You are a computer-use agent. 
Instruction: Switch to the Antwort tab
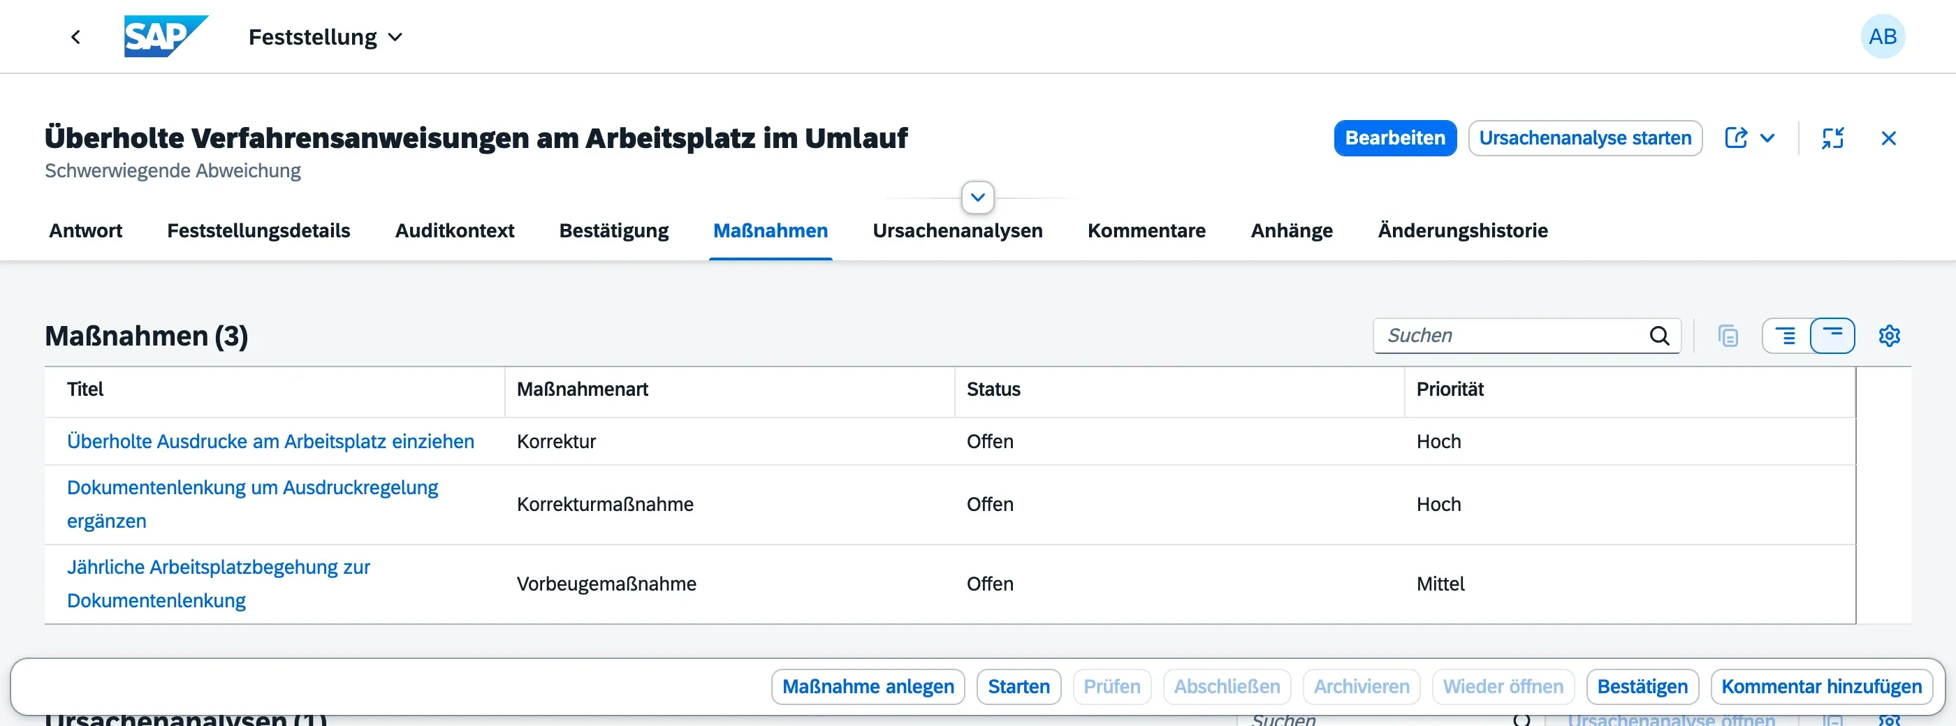click(x=85, y=230)
